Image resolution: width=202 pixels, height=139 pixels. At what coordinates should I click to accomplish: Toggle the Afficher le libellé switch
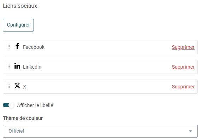point(8,105)
